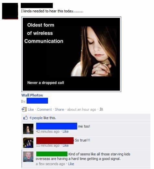Open the 'Oldest form of wireless Communication' photo
Image resolution: width=154 pixels, height=169 pixels.
pos(71,54)
